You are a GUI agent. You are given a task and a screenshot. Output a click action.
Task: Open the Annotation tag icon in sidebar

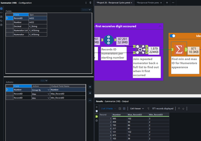pyautogui.click(x=2, y=21)
